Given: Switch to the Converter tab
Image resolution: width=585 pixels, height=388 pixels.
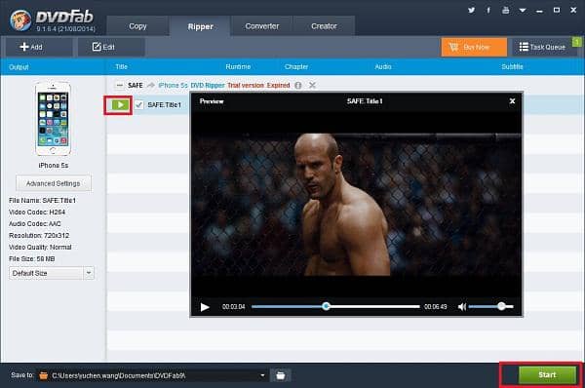Looking at the screenshot, I should (x=262, y=26).
